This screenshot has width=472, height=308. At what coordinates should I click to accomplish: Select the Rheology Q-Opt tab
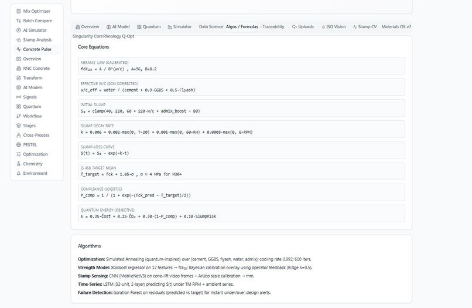119,36
